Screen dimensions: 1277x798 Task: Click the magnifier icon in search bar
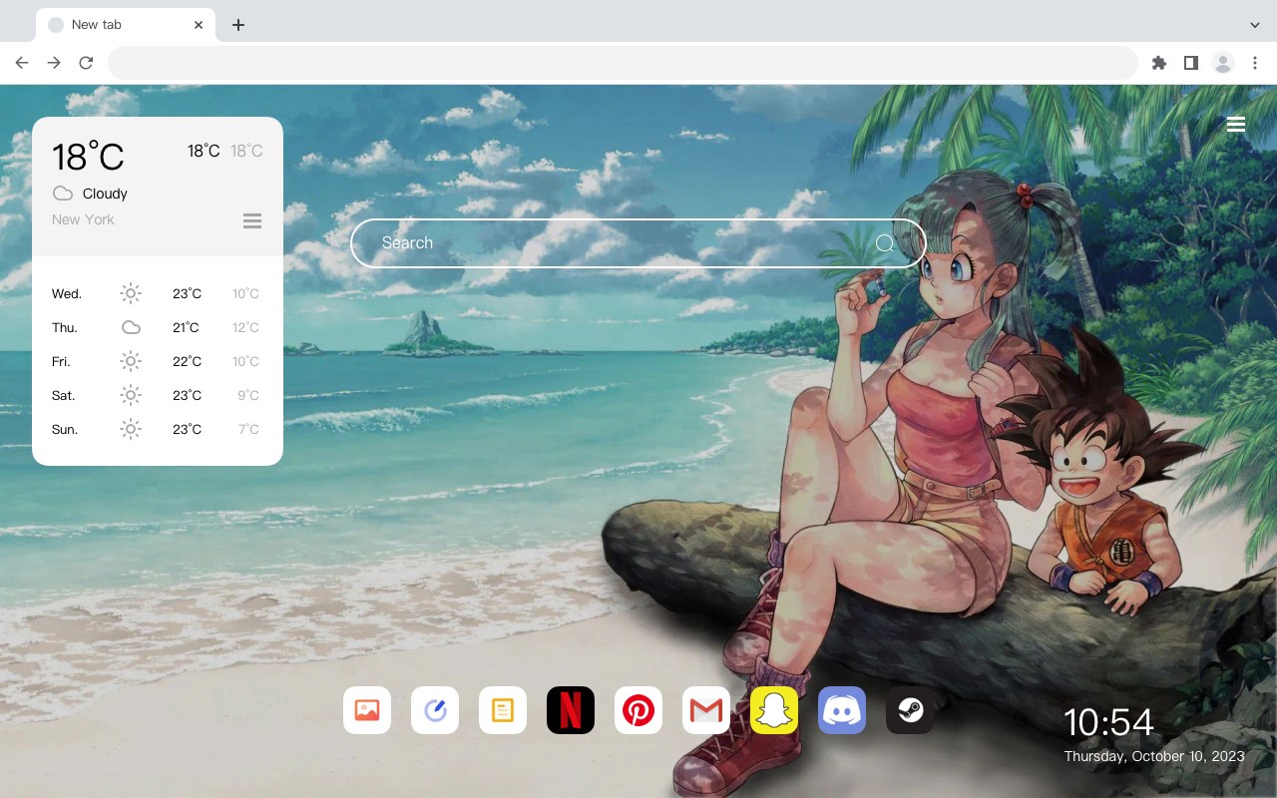(885, 243)
